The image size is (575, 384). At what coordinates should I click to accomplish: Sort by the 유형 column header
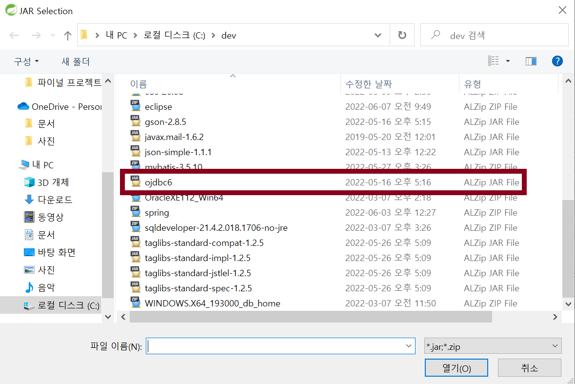472,84
